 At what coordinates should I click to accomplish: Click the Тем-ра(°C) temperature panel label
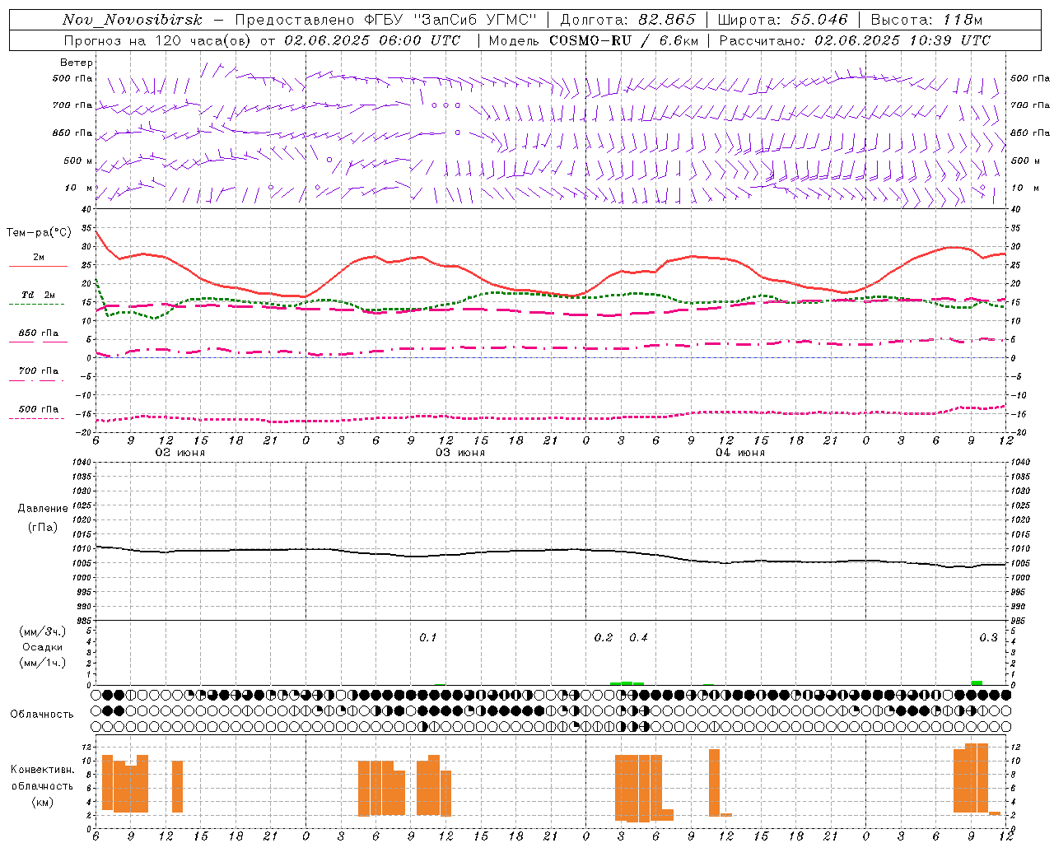39,233
